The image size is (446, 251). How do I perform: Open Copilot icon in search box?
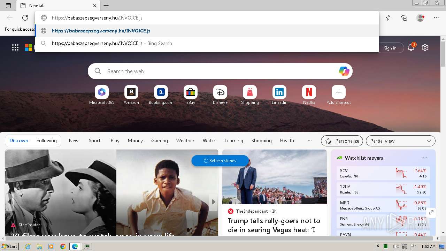point(344,71)
